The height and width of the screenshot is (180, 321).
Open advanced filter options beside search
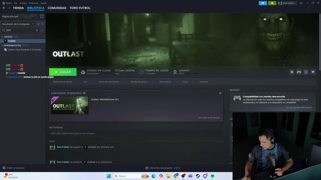[42, 30]
